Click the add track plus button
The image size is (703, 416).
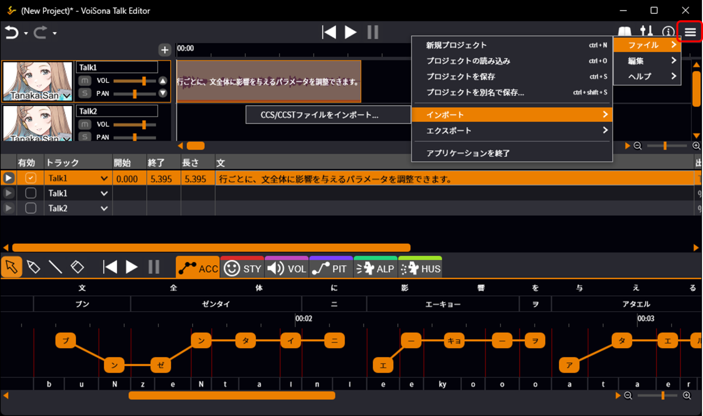point(164,50)
